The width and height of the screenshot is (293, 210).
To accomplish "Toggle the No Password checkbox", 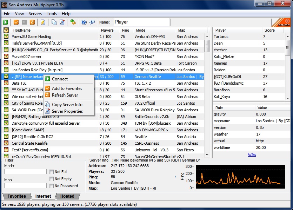I will pos(52,186).
